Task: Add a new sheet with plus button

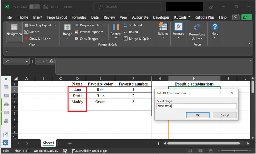Action: (70, 143)
